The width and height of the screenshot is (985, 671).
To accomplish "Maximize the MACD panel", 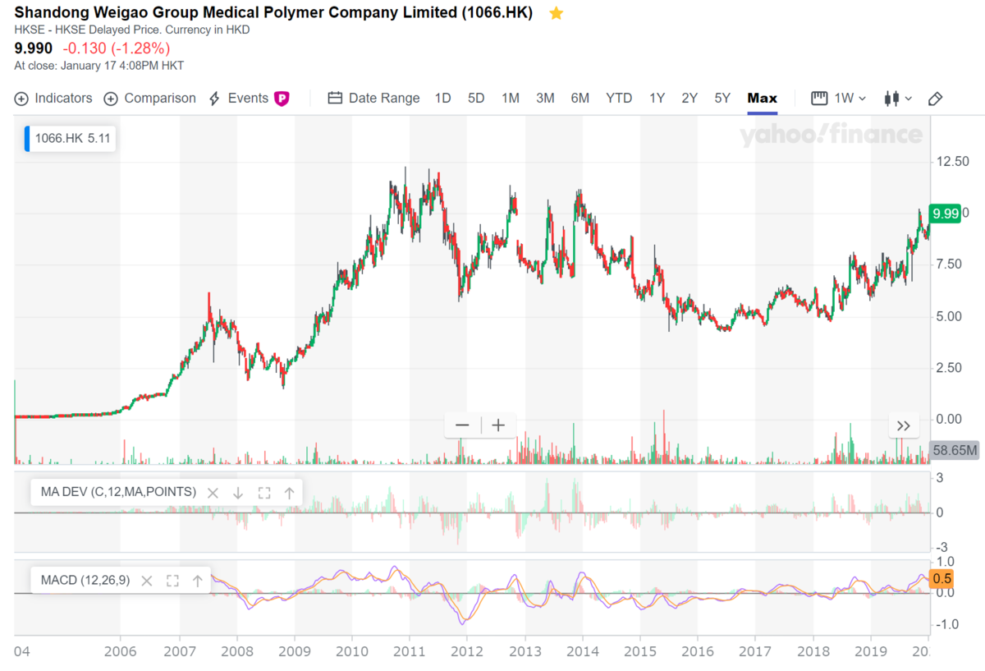I will coord(172,581).
